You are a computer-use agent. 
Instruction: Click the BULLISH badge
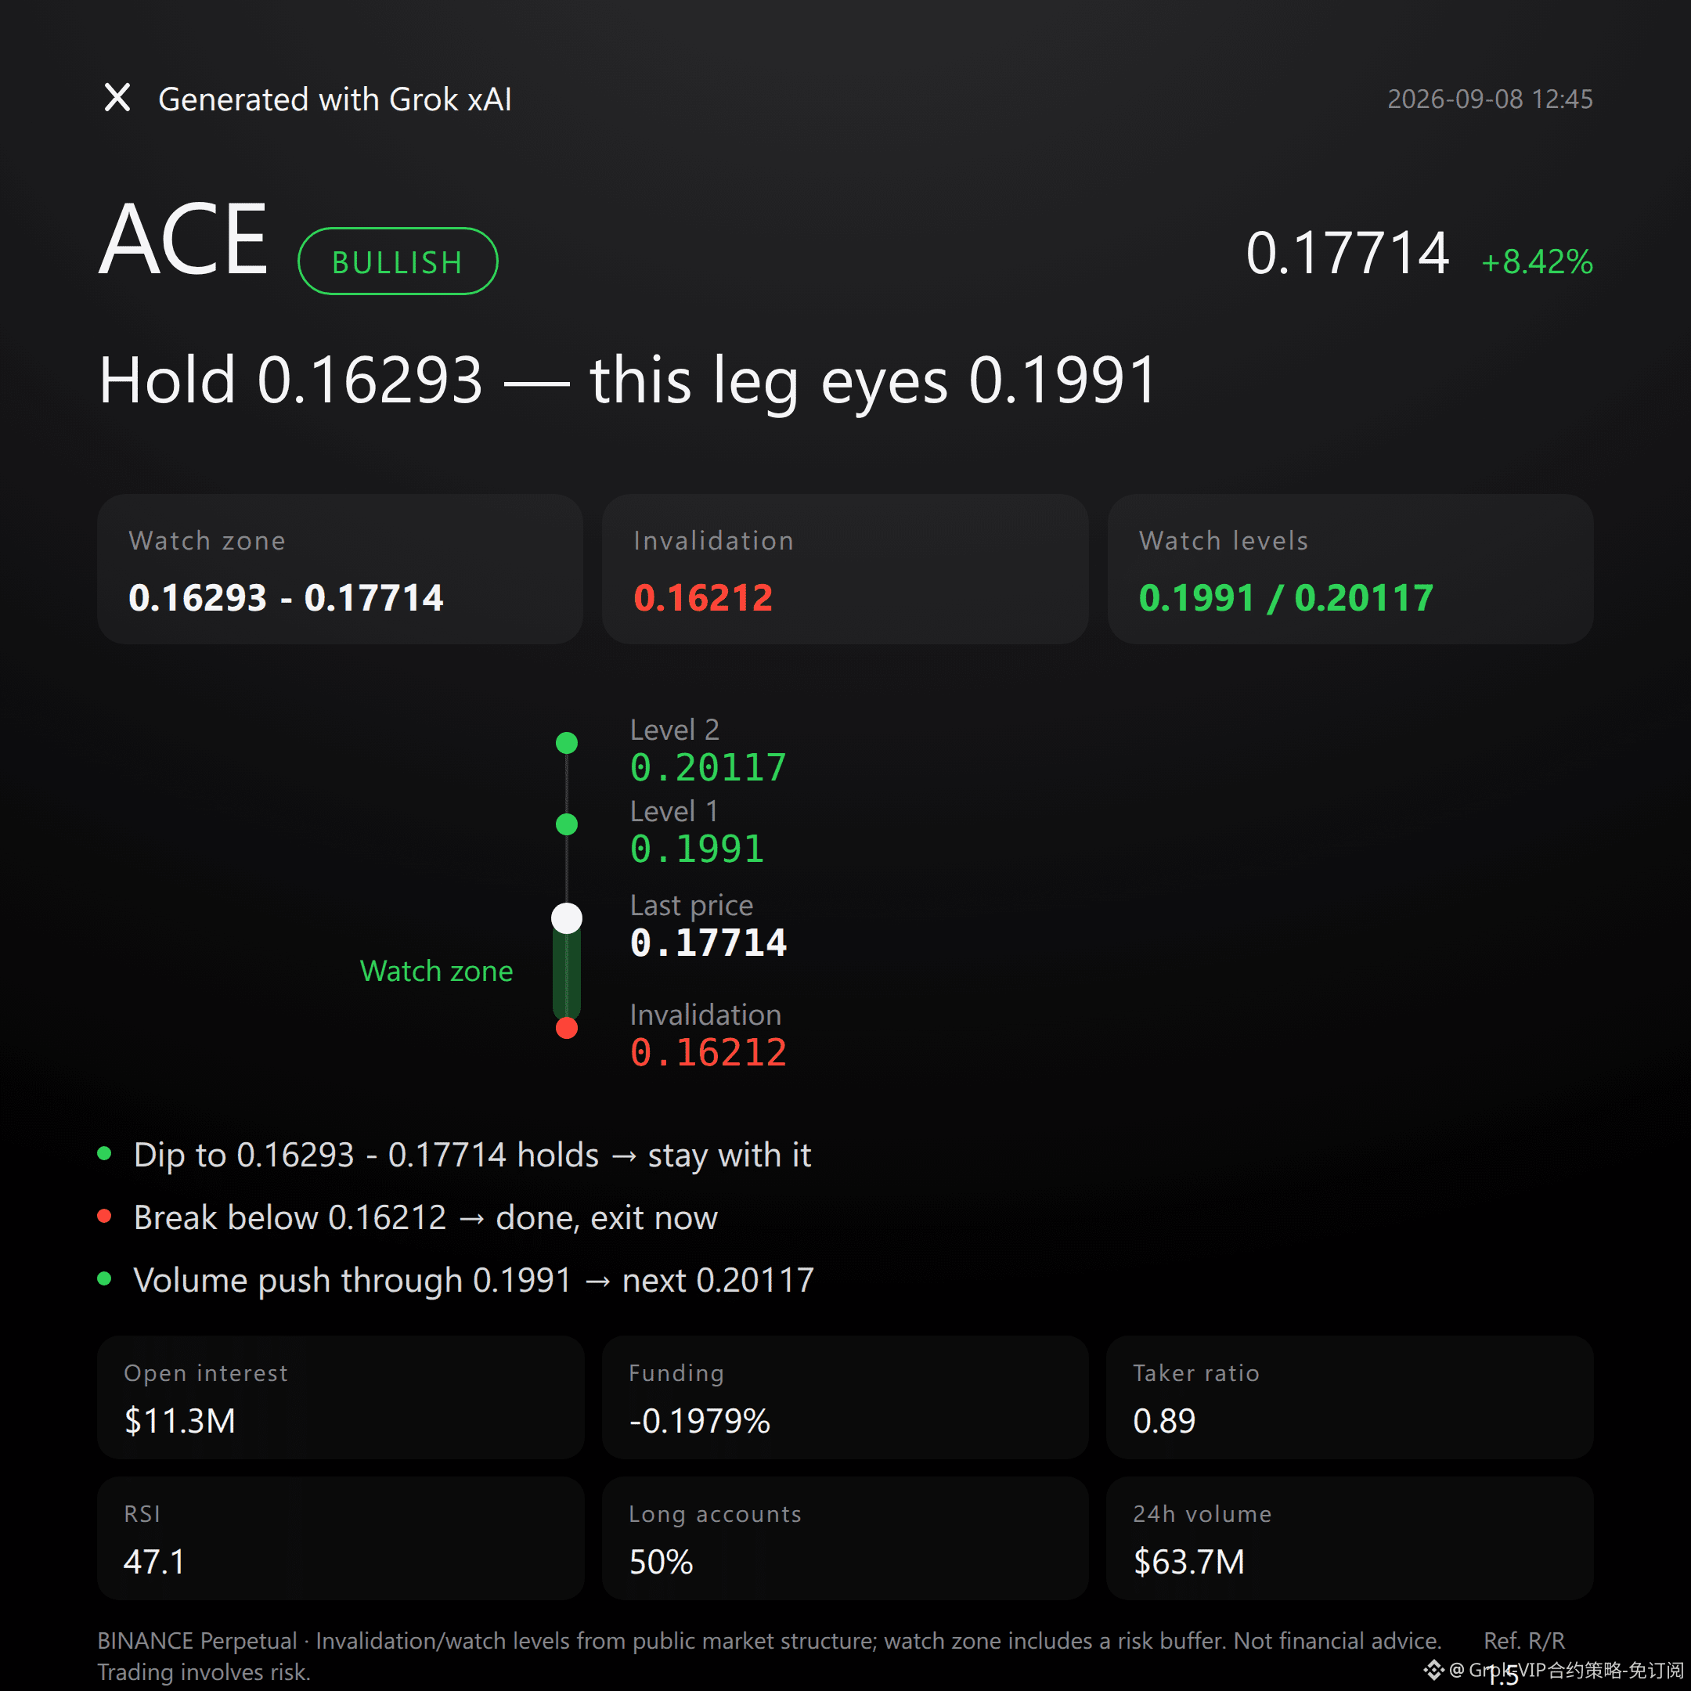(x=398, y=261)
